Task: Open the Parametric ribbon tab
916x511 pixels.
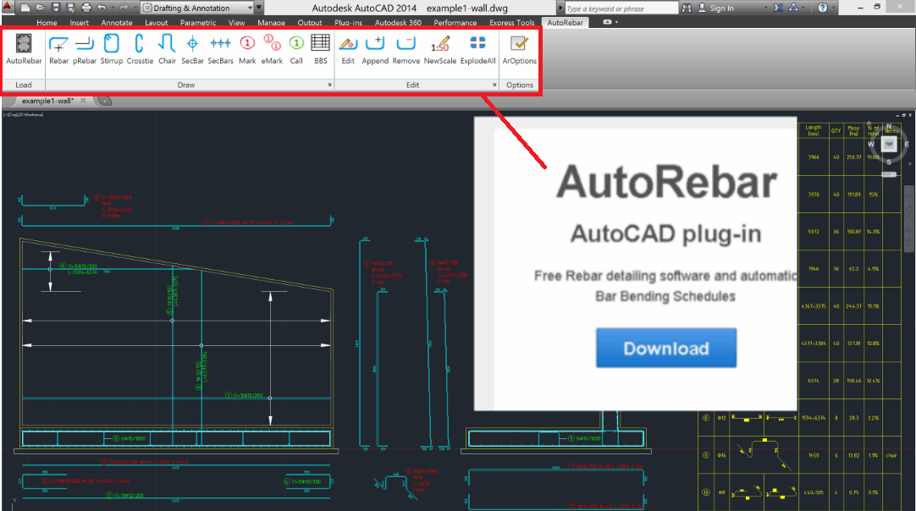Action: 198,23
